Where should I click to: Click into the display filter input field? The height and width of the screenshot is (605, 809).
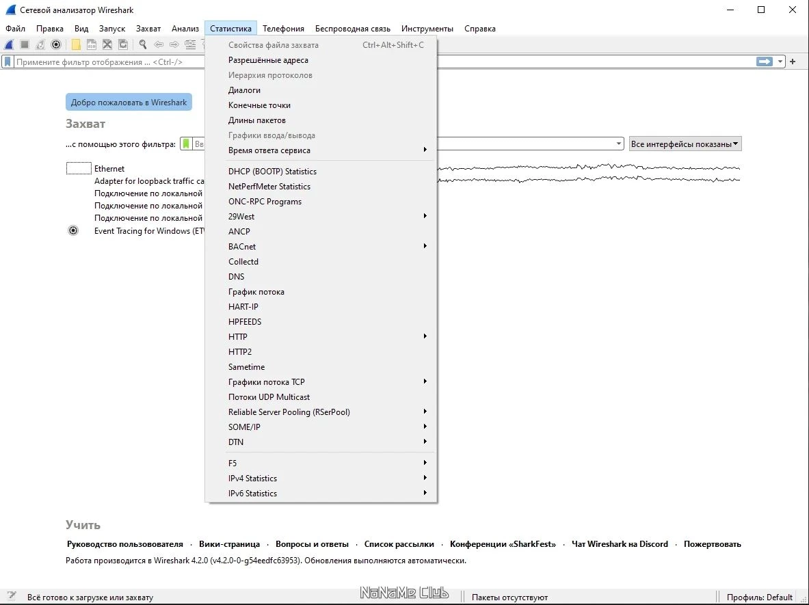(x=384, y=62)
